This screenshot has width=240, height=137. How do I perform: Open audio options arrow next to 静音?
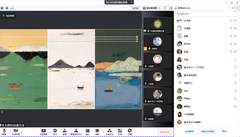point(10,132)
